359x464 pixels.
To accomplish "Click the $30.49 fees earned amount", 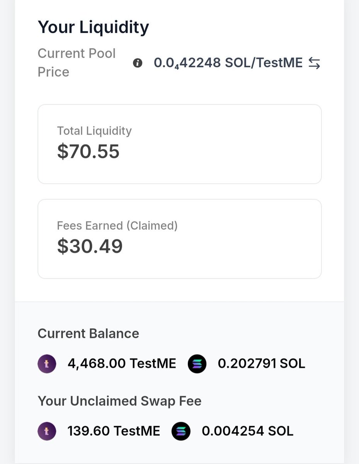I will point(90,246).
